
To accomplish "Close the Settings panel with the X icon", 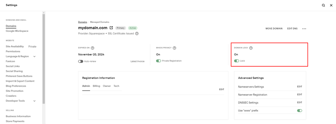I will point(331,5).
